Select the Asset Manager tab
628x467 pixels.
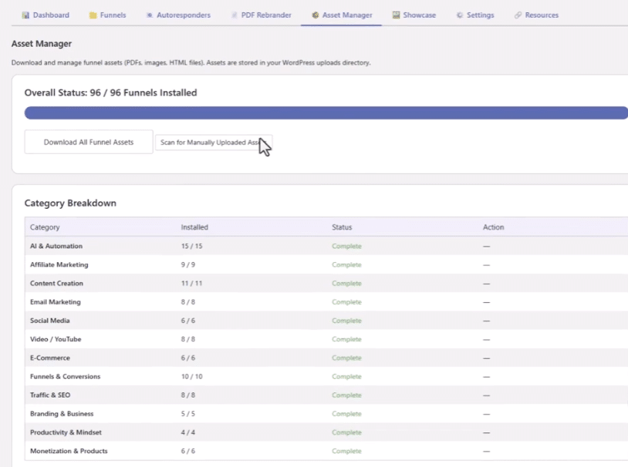[x=346, y=15]
